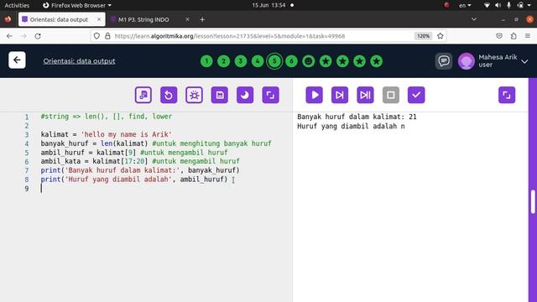Submit the solution with the checkmark button
This screenshot has height=302, width=537.
click(x=416, y=95)
